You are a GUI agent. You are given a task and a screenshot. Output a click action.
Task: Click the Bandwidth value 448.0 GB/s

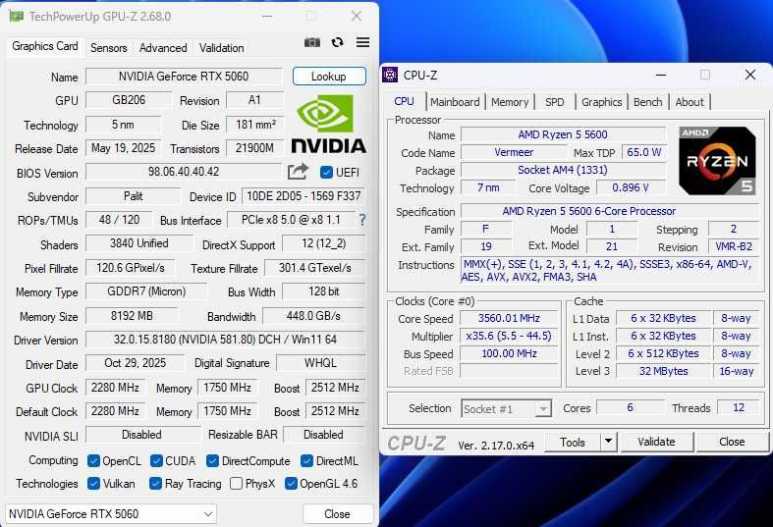313,316
